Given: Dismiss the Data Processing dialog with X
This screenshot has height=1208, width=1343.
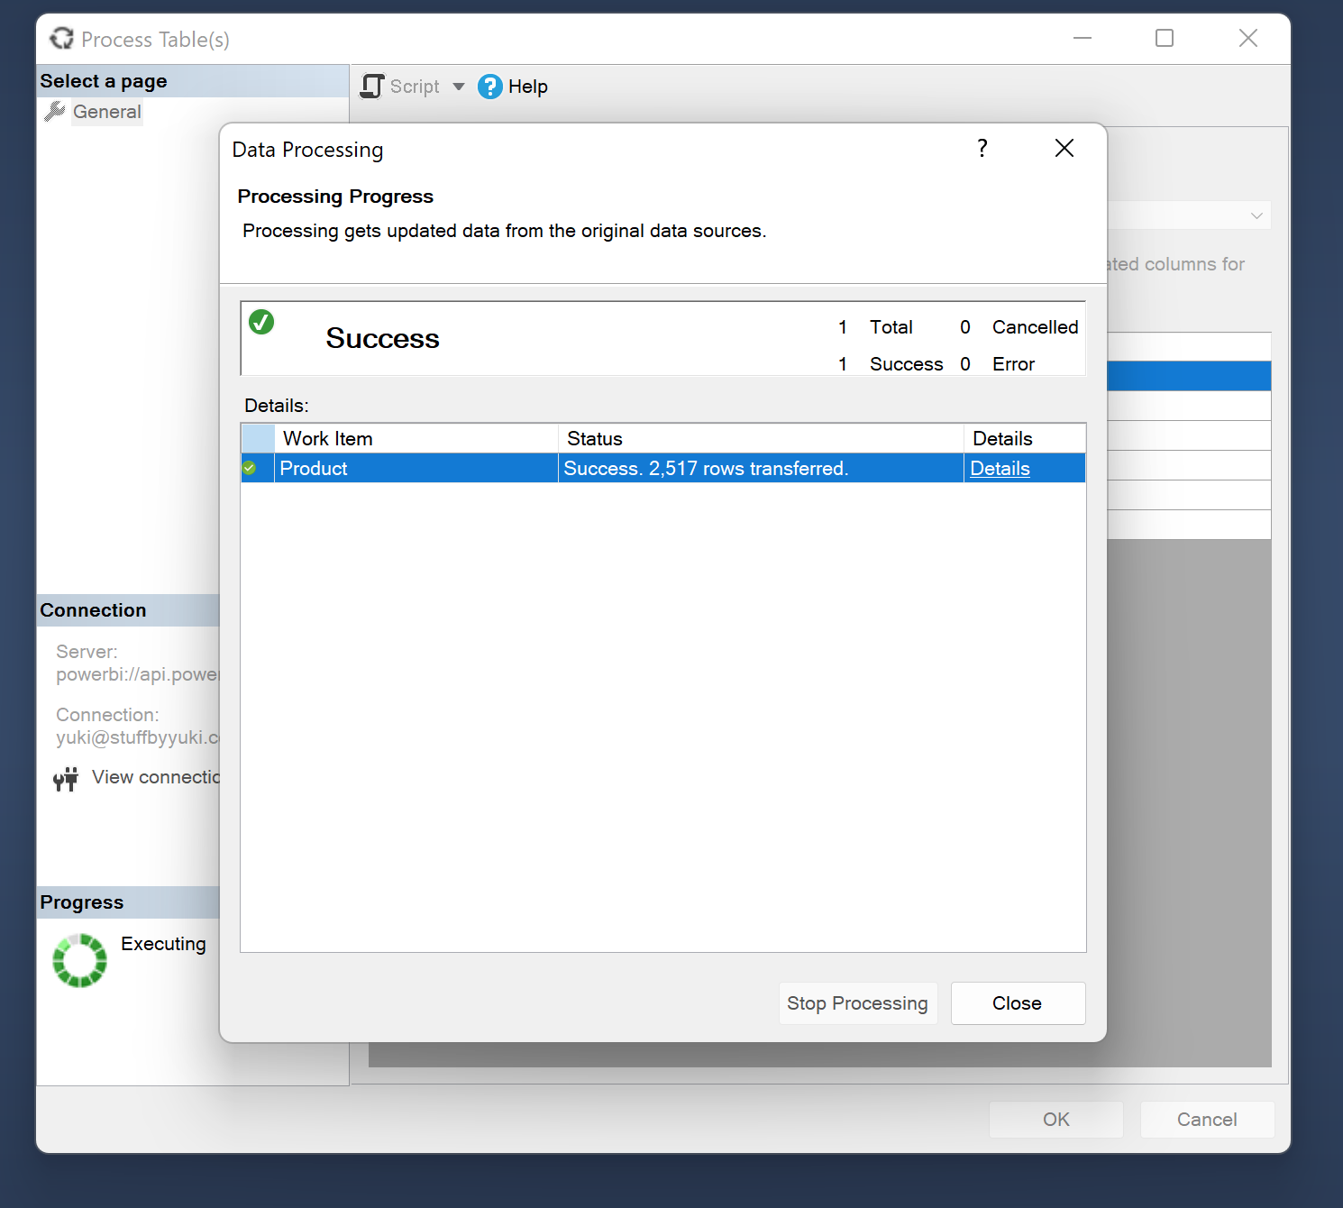Looking at the screenshot, I should [x=1064, y=149].
